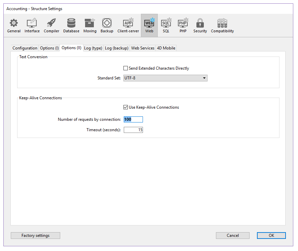Switch to the SQL settings page
Viewport: 298px width, 251px height.
[166, 26]
